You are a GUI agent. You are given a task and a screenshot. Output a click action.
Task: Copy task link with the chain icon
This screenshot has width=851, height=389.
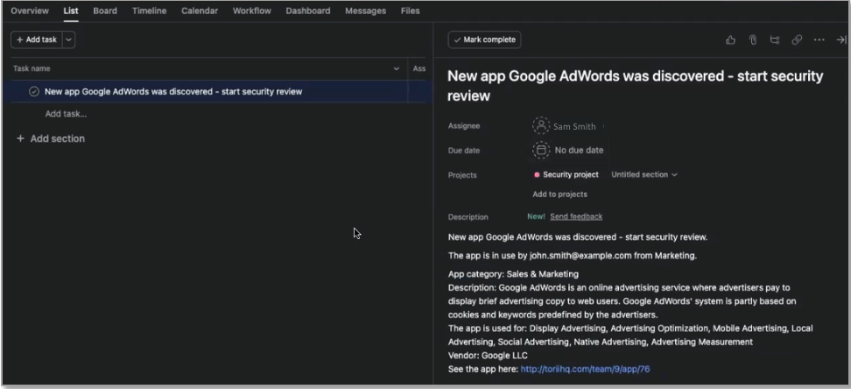coord(797,39)
